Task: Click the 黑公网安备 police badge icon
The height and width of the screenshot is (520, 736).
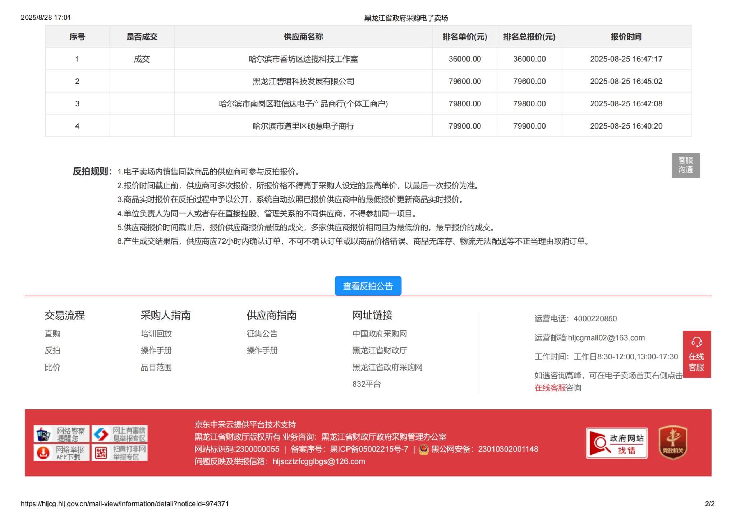Action: 424,449
